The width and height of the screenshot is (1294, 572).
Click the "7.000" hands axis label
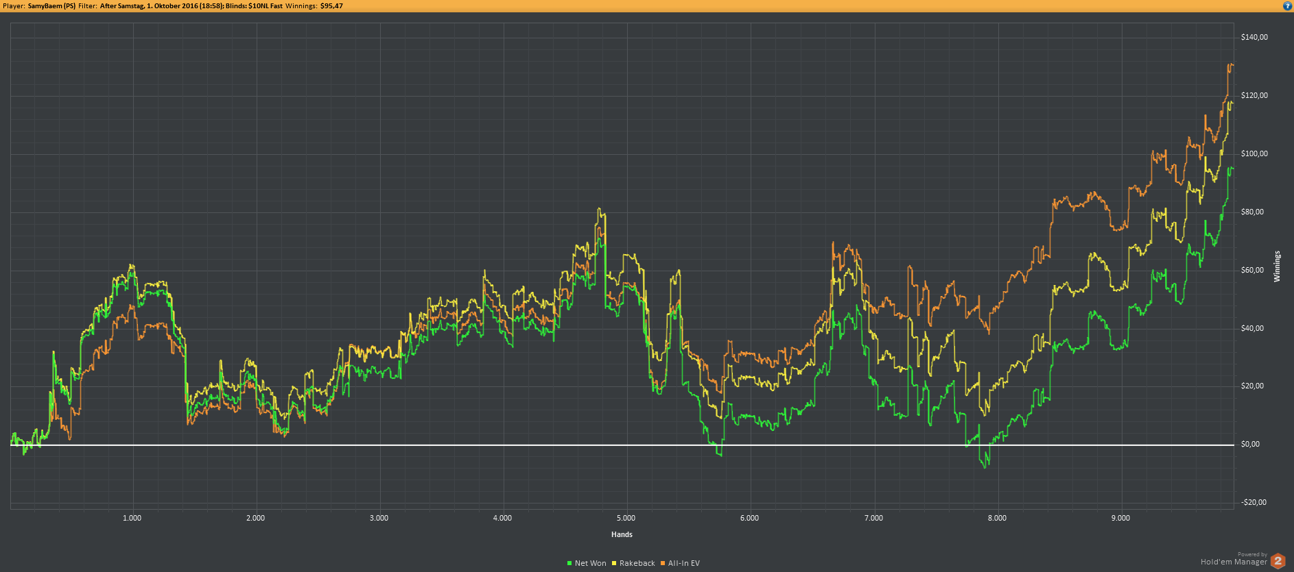(x=873, y=518)
